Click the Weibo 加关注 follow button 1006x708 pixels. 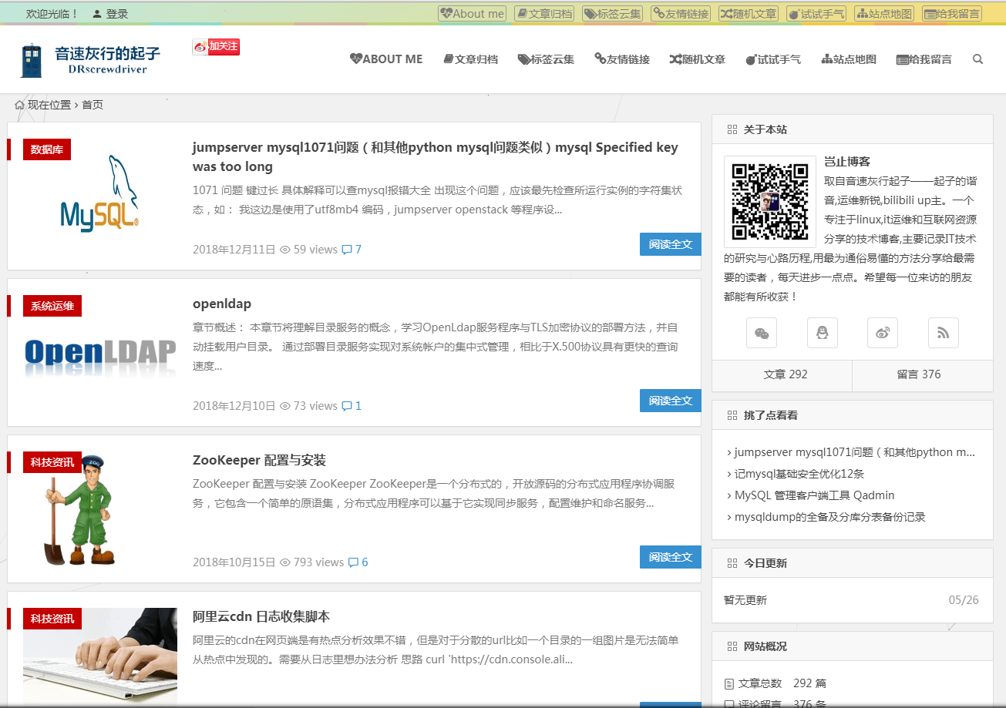[x=216, y=47]
